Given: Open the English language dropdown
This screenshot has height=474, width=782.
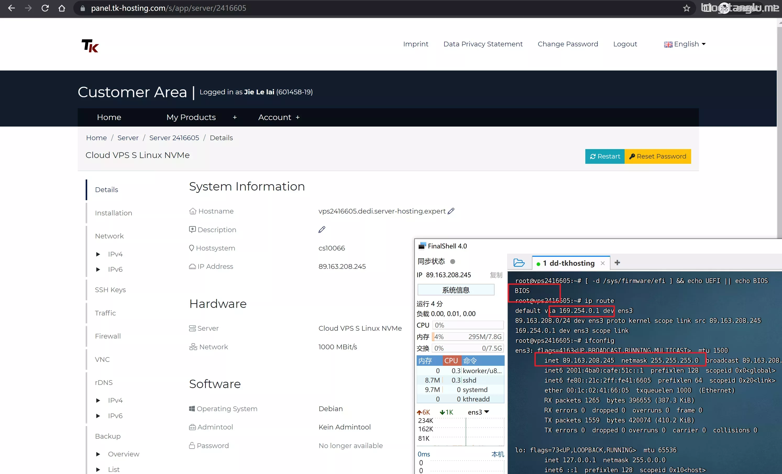Looking at the screenshot, I should click(685, 44).
